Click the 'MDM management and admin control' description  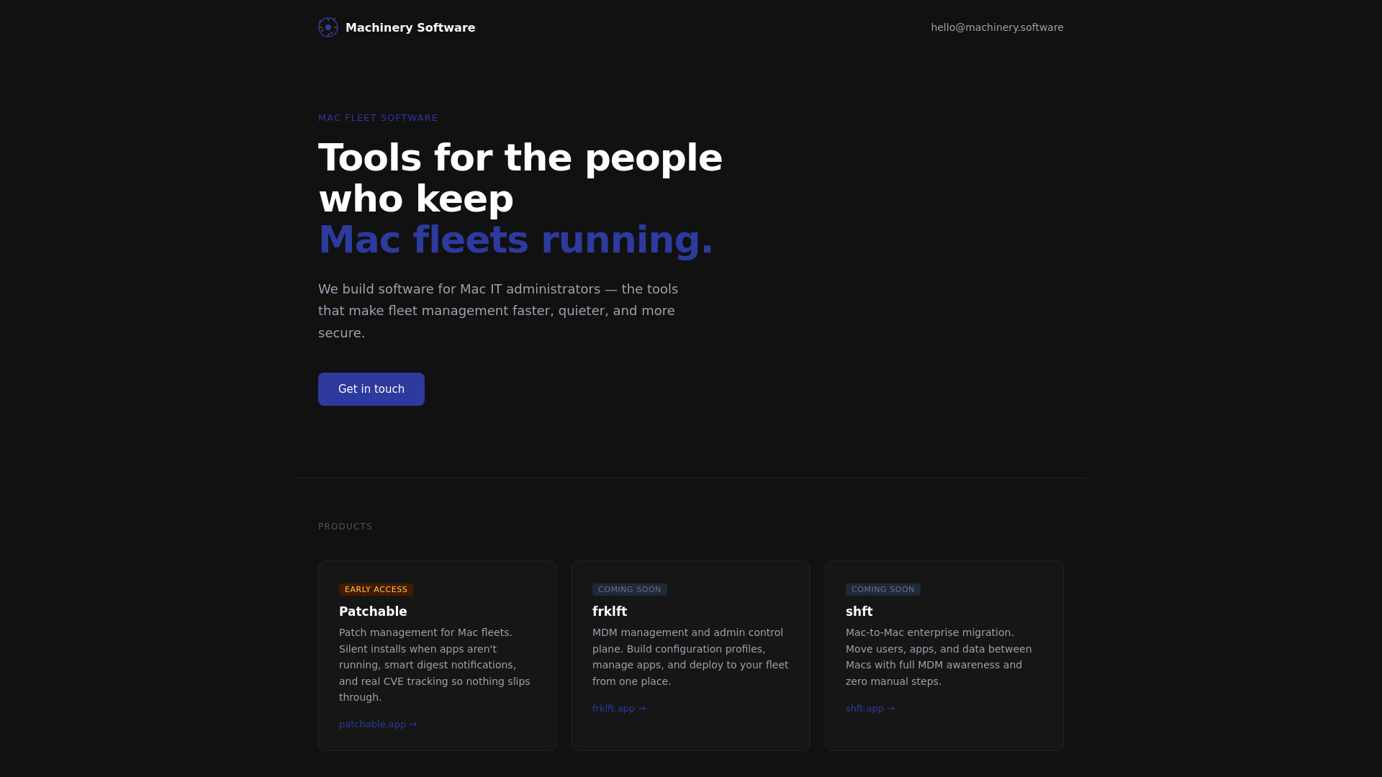[690, 657]
